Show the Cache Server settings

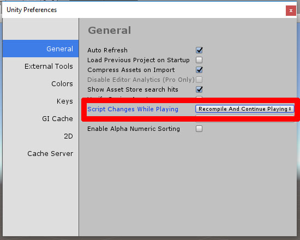[50, 153]
